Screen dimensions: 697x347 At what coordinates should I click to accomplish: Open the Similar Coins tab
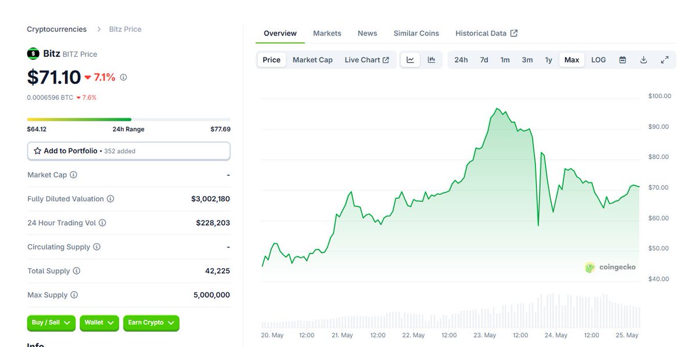pos(416,33)
